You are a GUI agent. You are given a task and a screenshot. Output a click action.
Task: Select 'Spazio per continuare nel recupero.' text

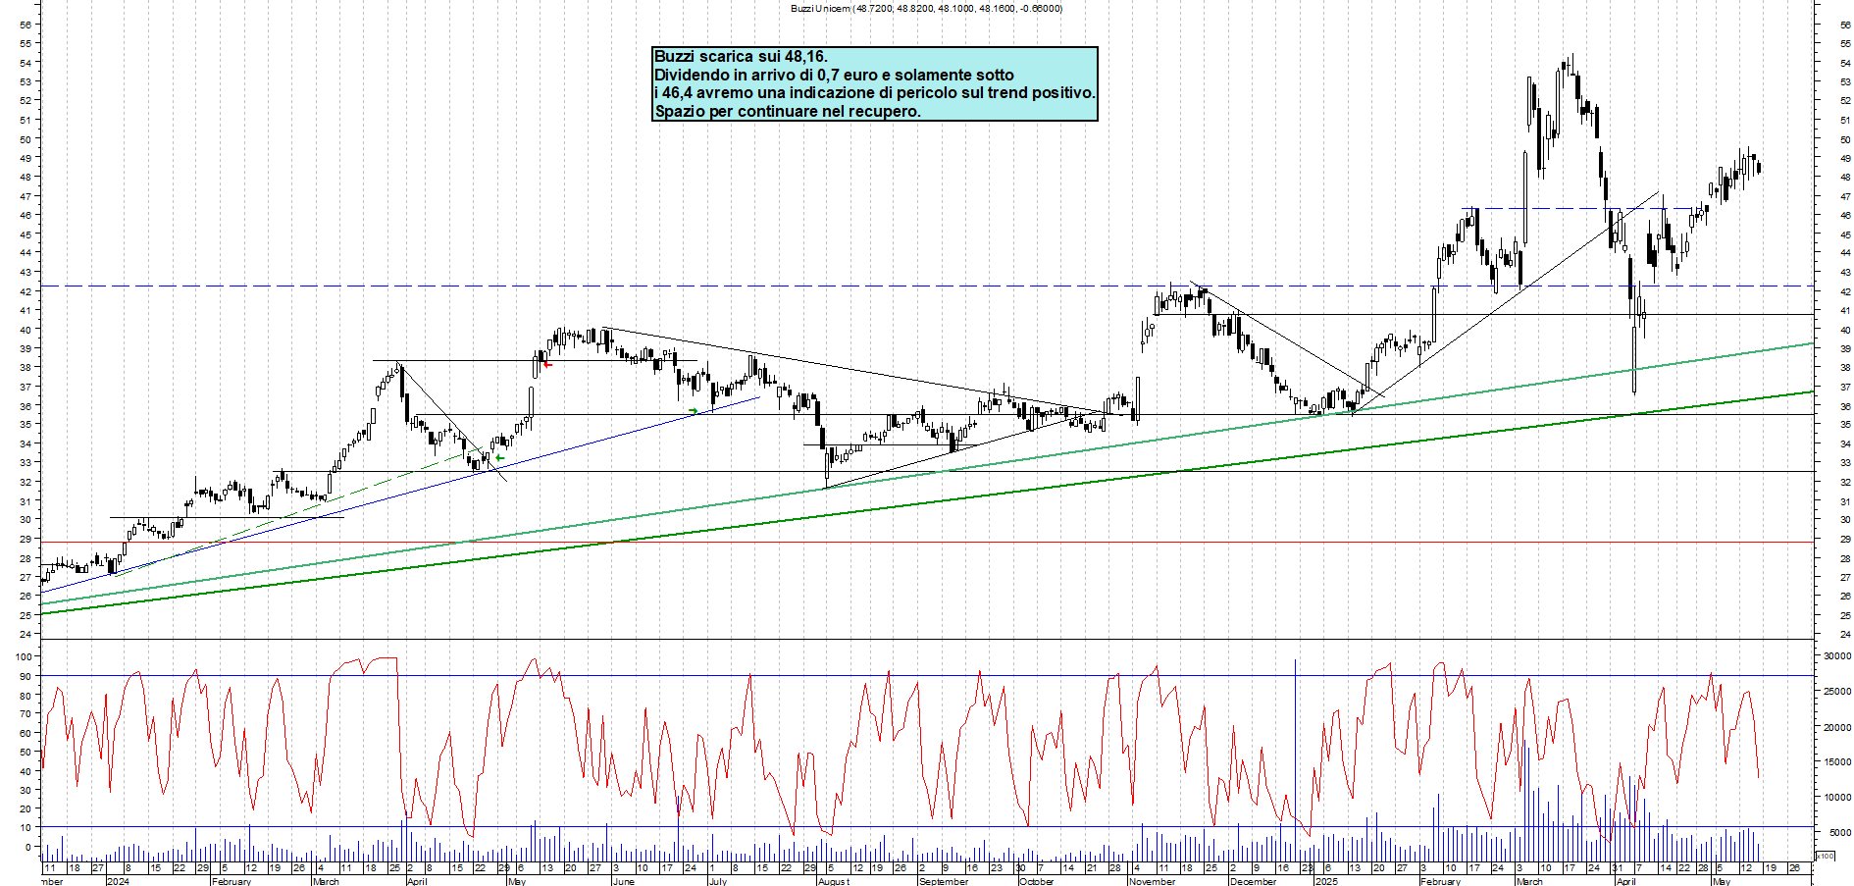click(788, 111)
